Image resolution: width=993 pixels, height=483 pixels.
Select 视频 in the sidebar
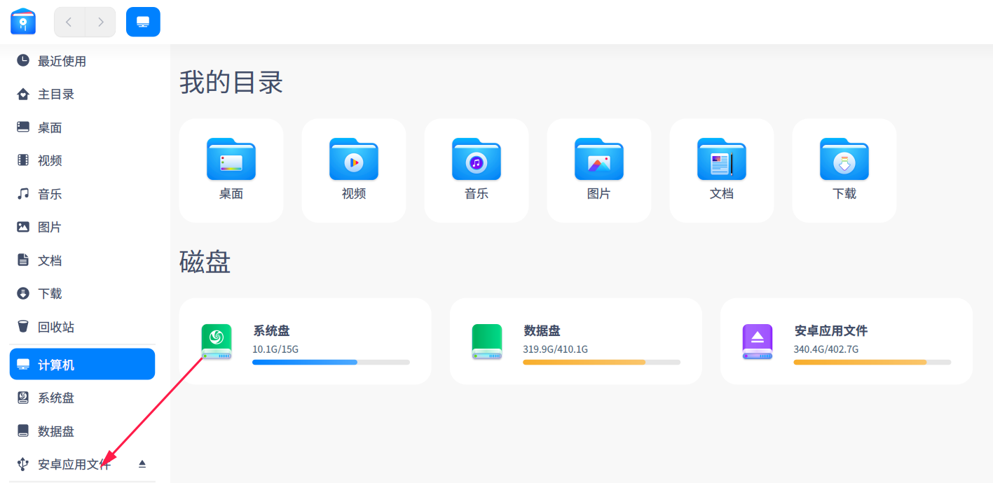tap(83, 160)
